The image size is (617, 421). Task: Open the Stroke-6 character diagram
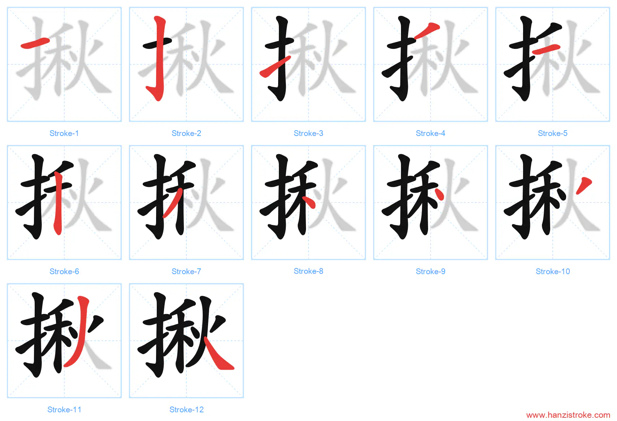click(x=64, y=203)
